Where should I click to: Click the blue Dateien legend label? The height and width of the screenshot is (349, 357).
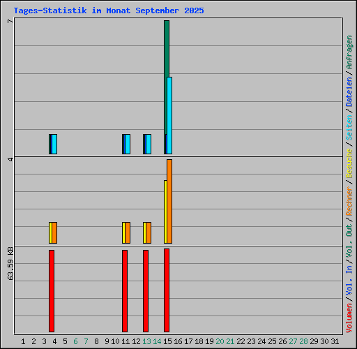click(349, 91)
